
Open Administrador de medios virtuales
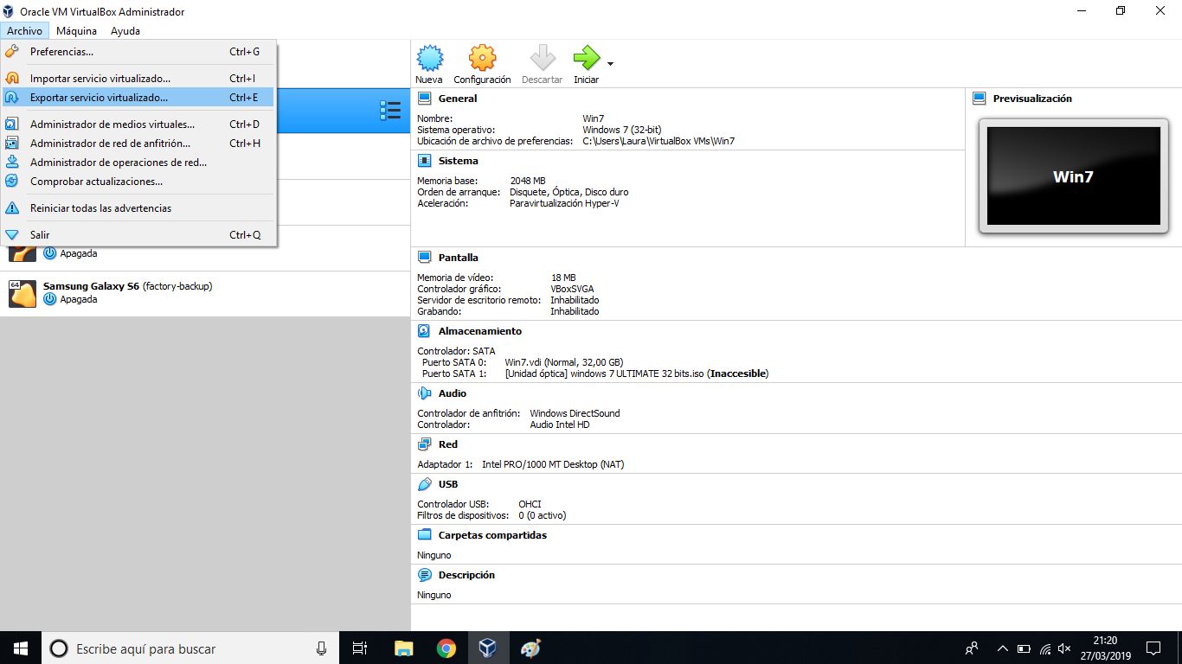(x=112, y=124)
